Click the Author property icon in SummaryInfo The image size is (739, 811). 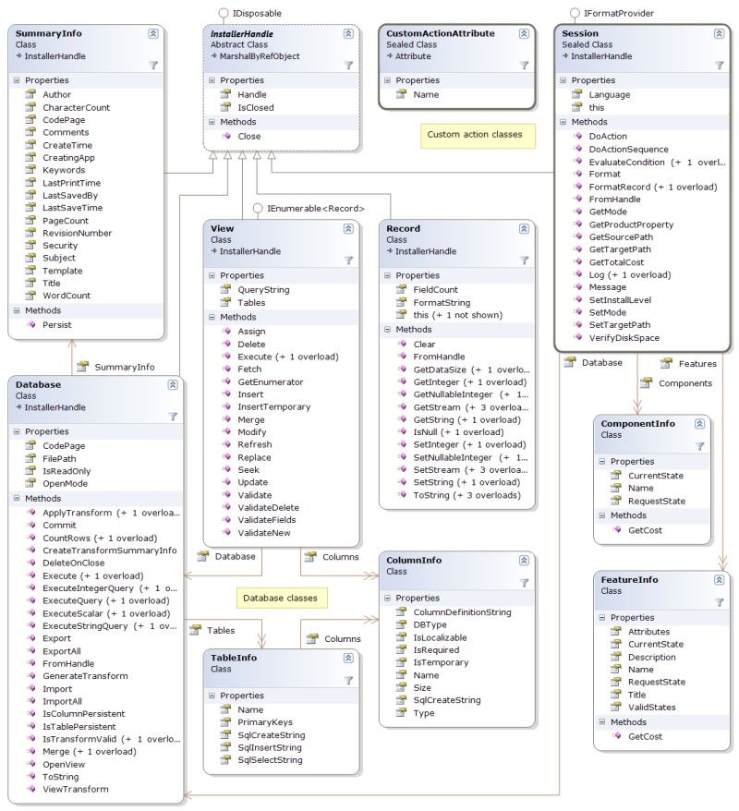[x=31, y=94]
